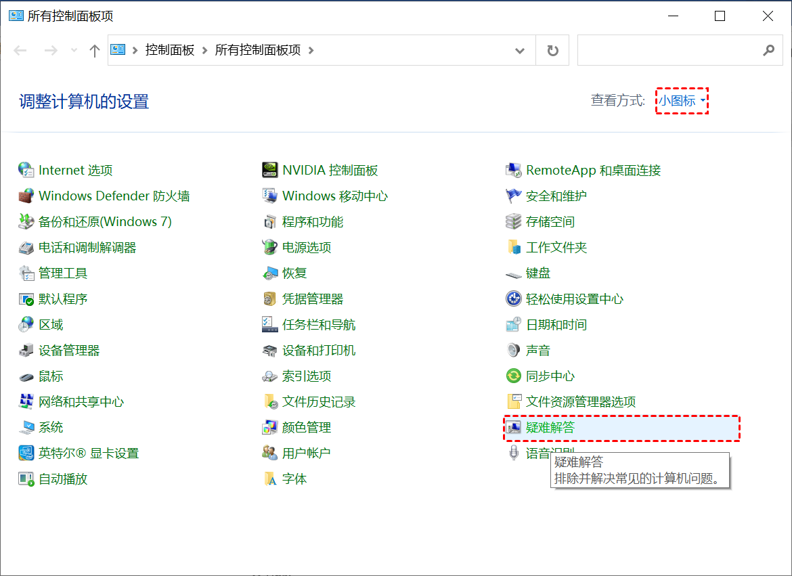Refresh the control panel view
Screen dimensions: 792x576
pyautogui.click(x=552, y=51)
